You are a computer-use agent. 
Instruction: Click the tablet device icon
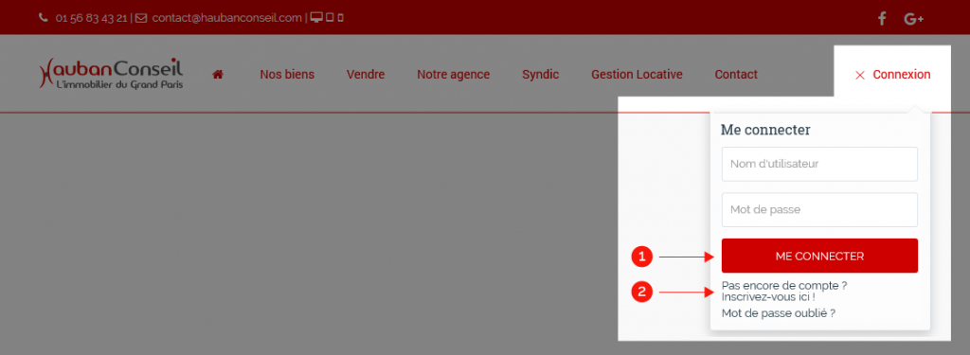(x=331, y=17)
